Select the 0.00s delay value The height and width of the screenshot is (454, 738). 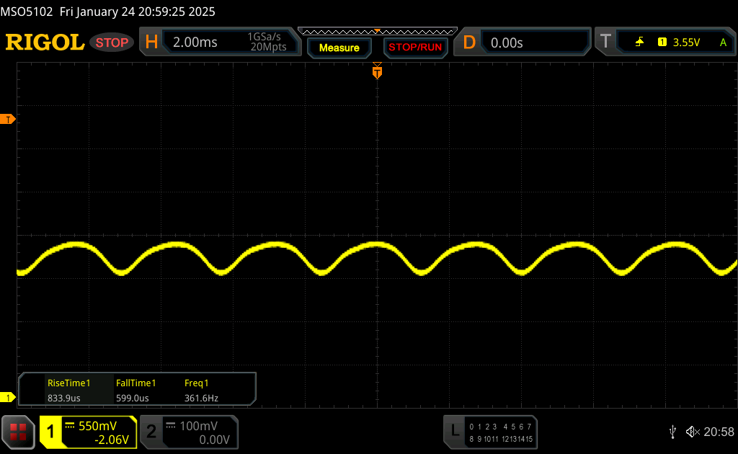point(507,43)
